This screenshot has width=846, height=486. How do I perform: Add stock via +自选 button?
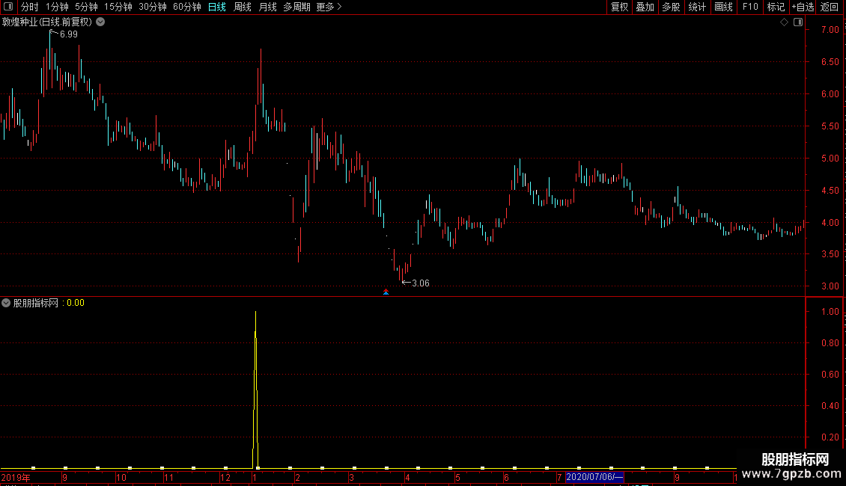[803, 7]
